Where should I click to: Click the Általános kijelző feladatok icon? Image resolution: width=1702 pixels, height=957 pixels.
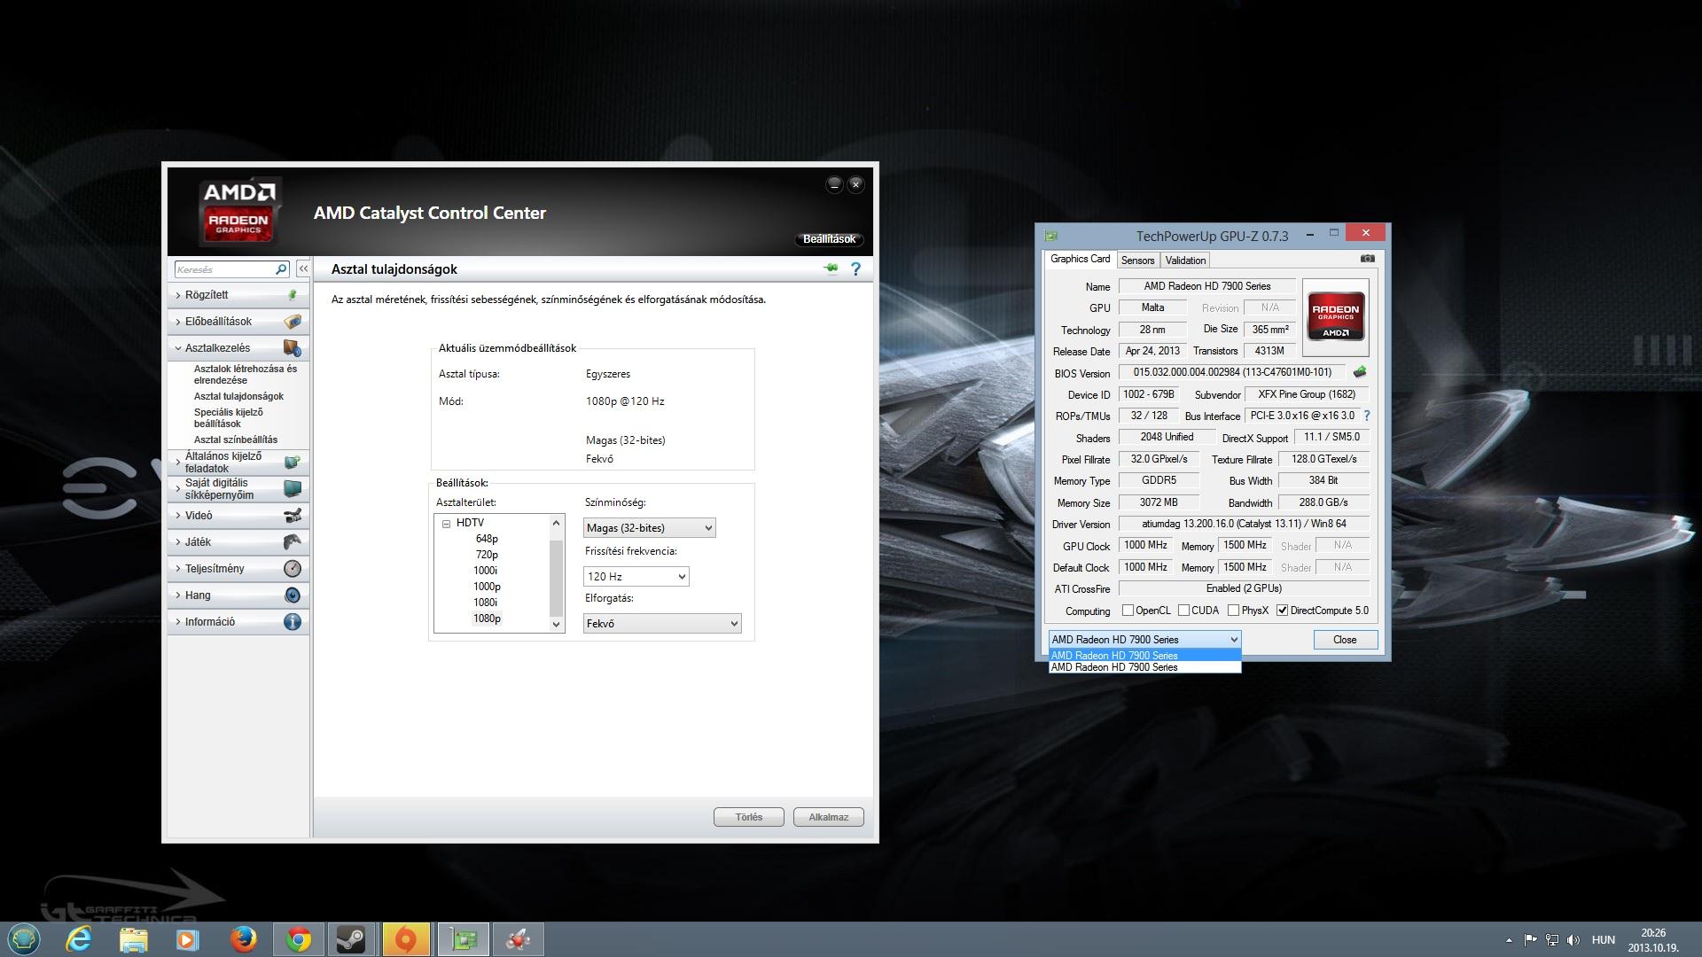pos(293,462)
